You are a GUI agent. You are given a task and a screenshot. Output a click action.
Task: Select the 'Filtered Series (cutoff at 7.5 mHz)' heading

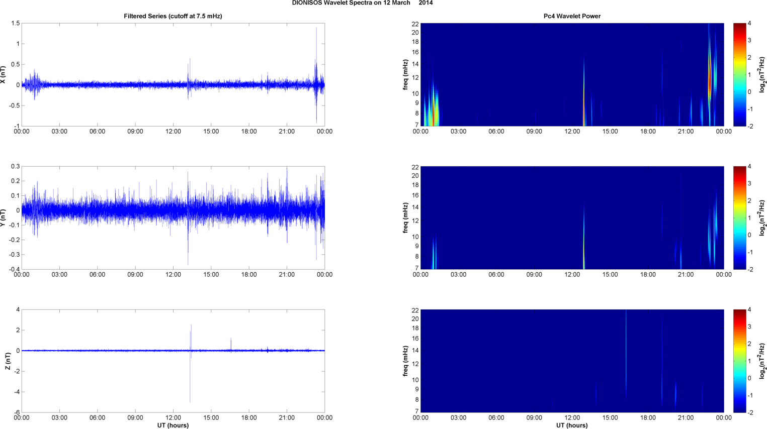[x=173, y=16]
